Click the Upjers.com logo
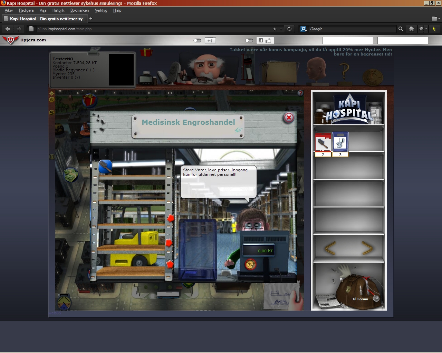Viewport: 442px width, 353px height. [24, 40]
